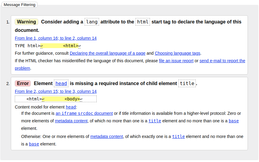Image resolution: width=259 pixels, height=162 pixels.
Task: Open the Message Filtering button
Action: [x=20, y=5]
